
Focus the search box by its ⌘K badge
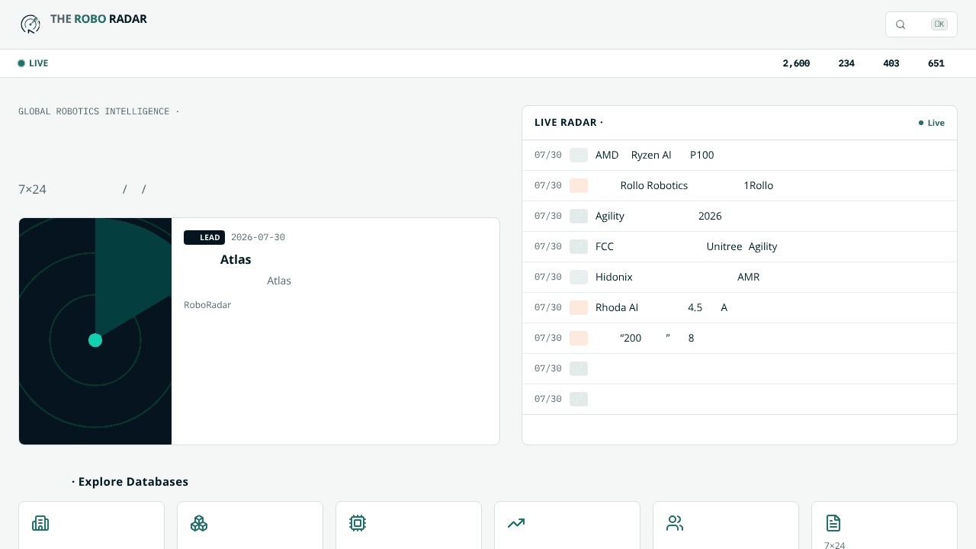(x=939, y=24)
